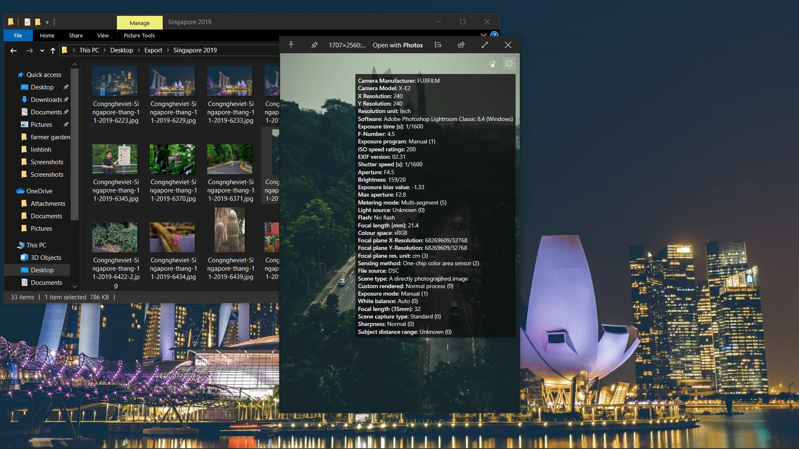Image resolution: width=799 pixels, height=449 pixels.
Task: Select thumbnail of file 6229.jpg
Action: (172, 81)
